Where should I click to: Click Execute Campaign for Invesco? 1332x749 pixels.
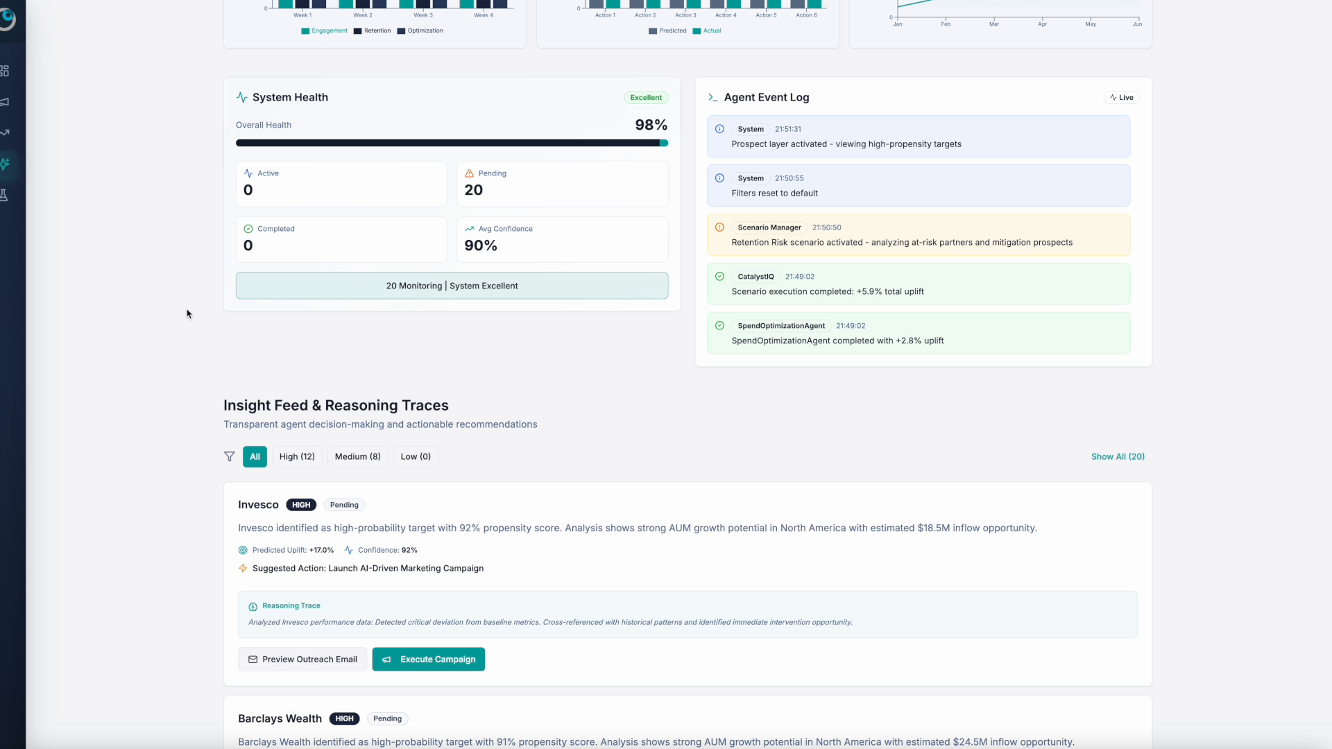click(x=428, y=659)
